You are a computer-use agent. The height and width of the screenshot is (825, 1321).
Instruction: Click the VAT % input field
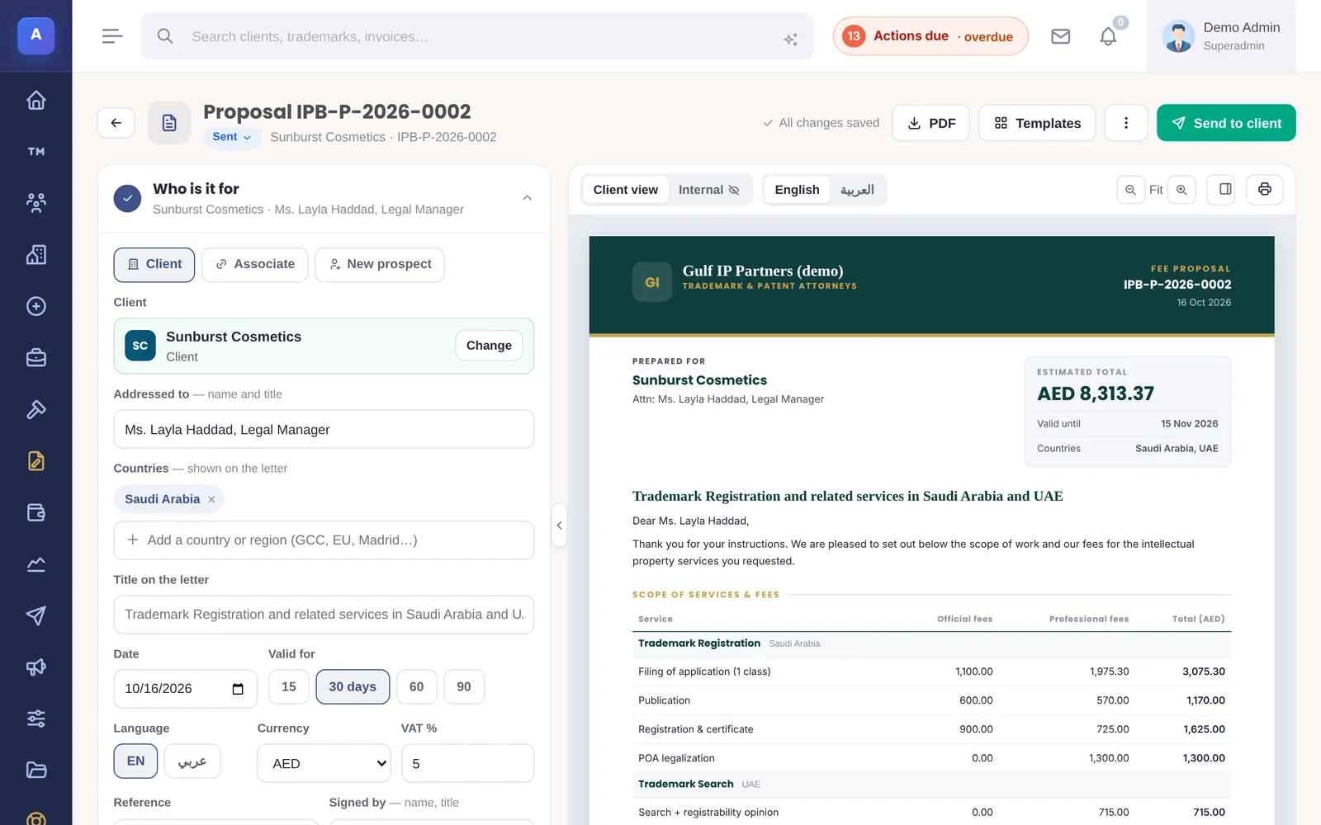[467, 764]
